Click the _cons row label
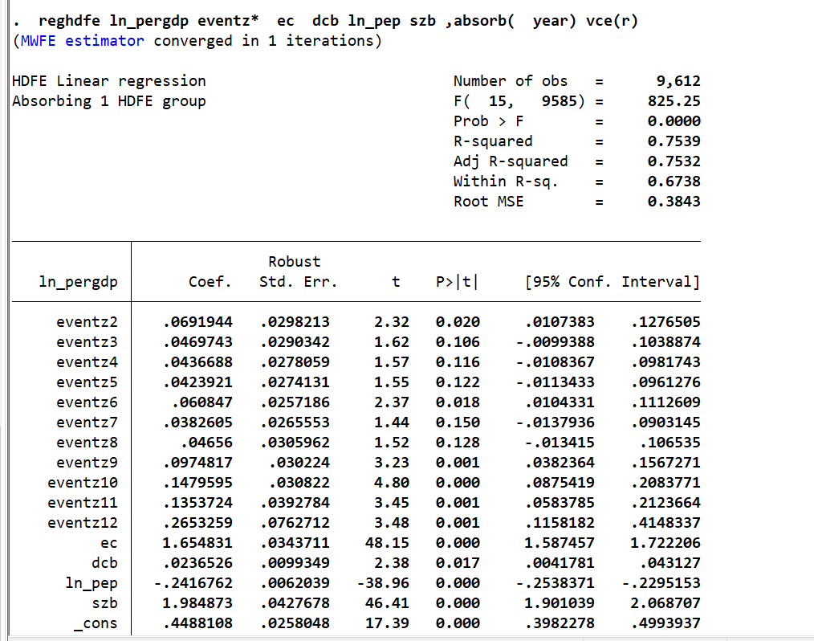Viewport: 814px width, 641px height. tap(96, 624)
